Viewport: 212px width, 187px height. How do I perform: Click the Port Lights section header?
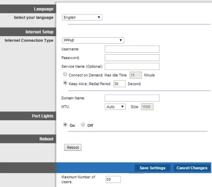(x=28, y=116)
